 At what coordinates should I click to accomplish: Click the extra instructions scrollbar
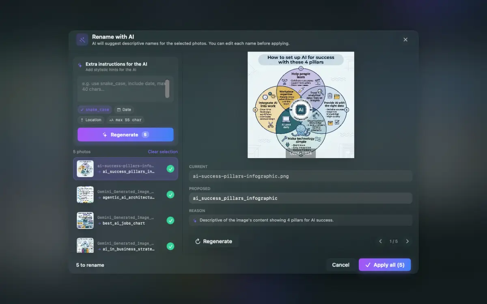[167, 89]
